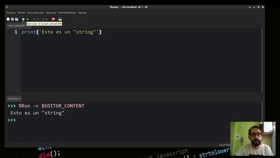Viewport: 280px width, 158px height.
Task: Click the open file toolbar icon
Action: point(12,19)
